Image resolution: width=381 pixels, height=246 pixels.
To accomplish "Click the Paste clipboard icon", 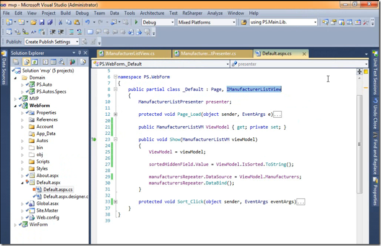I will click(77, 22).
